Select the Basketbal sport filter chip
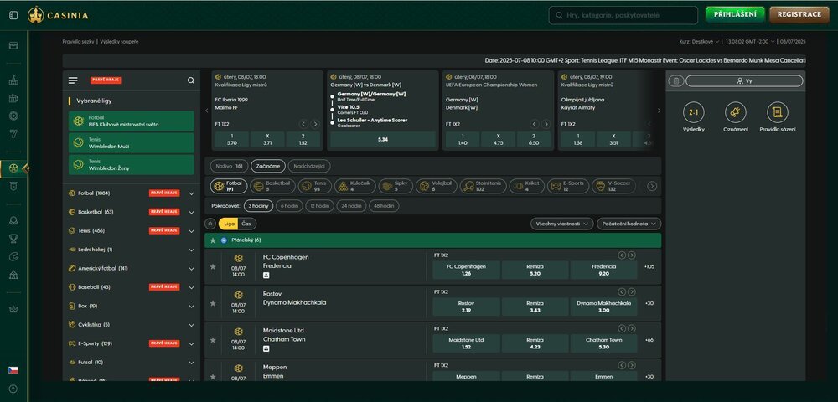The height and width of the screenshot is (402, 838). tap(273, 186)
